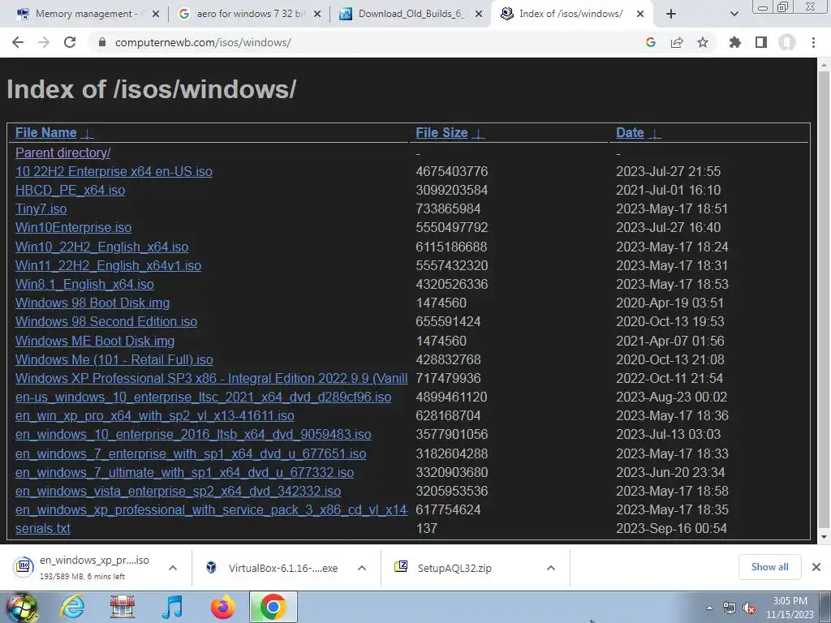Open the Chrome profile avatar
The width and height of the screenshot is (831, 623).
(787, 42)
